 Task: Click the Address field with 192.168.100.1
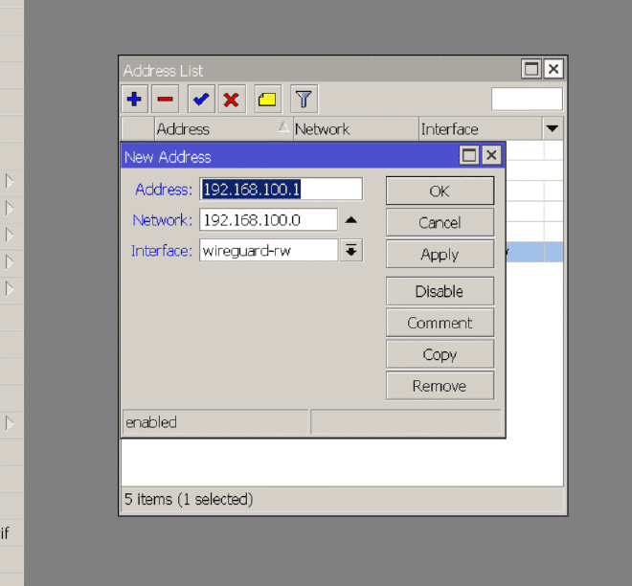pyautogui.click(x=281, y=189)
